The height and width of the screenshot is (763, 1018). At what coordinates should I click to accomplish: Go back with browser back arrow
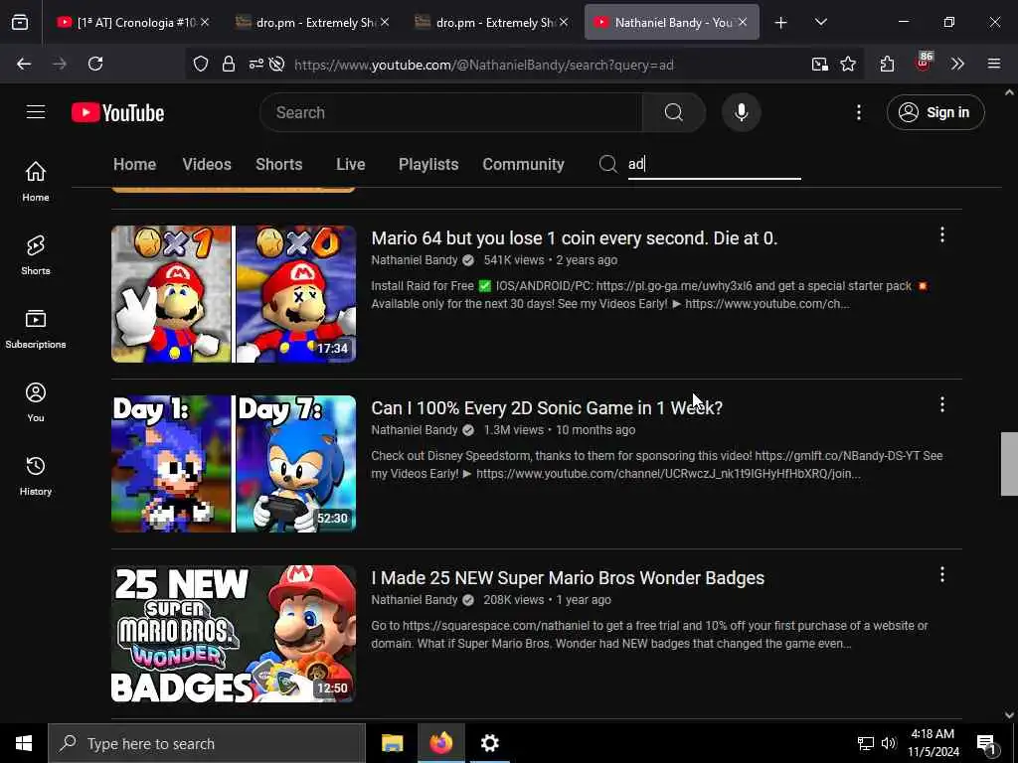coord(24,64)
